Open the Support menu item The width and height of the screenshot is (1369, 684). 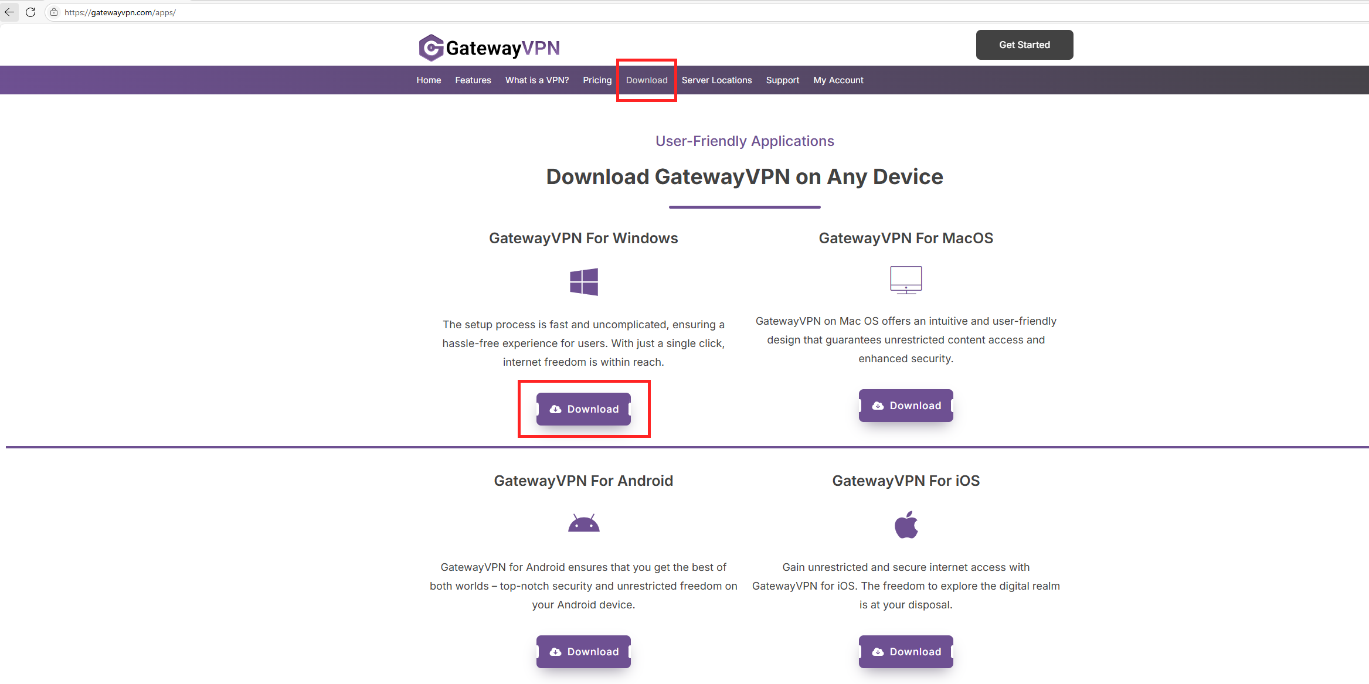pos(783,80)
